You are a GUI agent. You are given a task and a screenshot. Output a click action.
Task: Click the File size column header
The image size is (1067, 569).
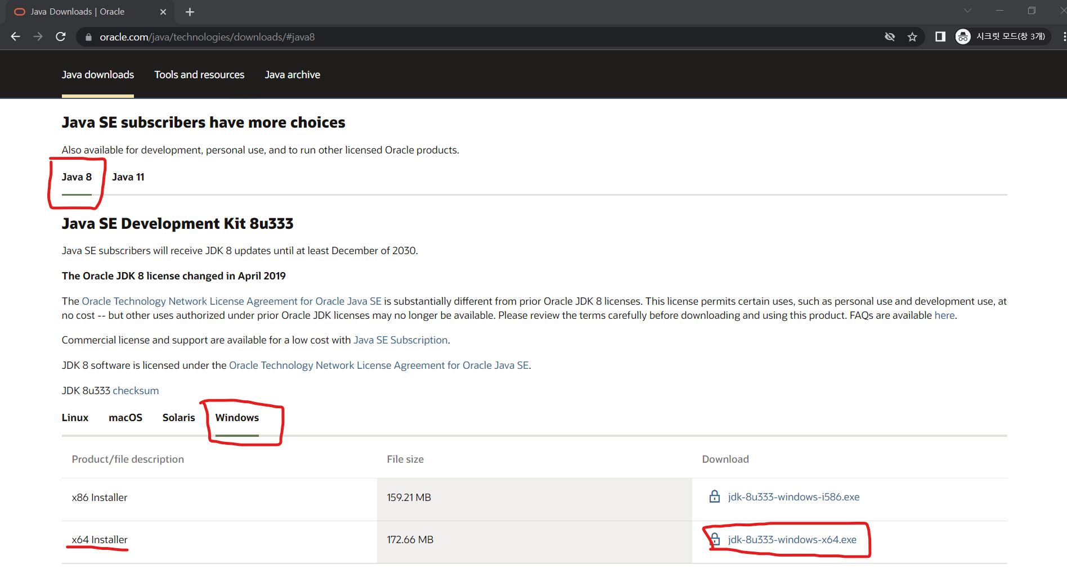tap(405, 459)
